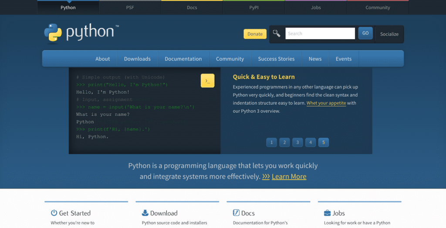
Task: Click the comment '# Input, assignment'
Action: [105, 100]
